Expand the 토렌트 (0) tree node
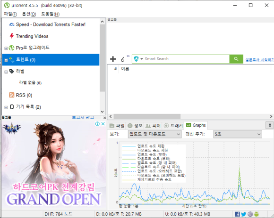 pyautogui.click(x=6, y=60)
